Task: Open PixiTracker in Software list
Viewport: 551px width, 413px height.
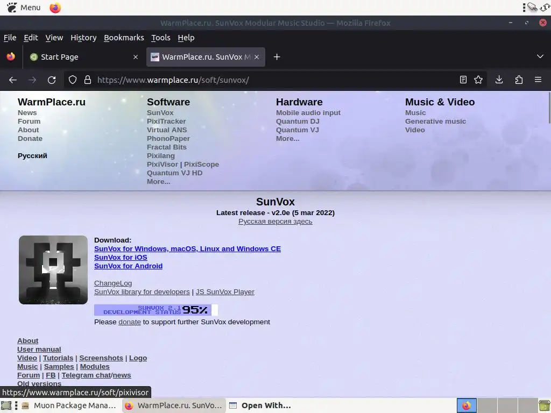Action: (x=166, y=121)
